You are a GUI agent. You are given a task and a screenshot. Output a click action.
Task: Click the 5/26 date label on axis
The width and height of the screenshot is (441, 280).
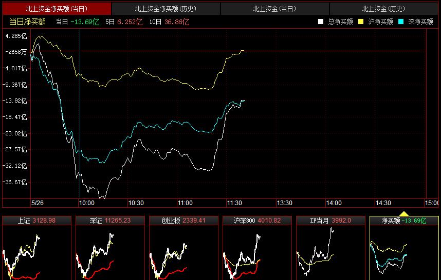tap(38, 203)
